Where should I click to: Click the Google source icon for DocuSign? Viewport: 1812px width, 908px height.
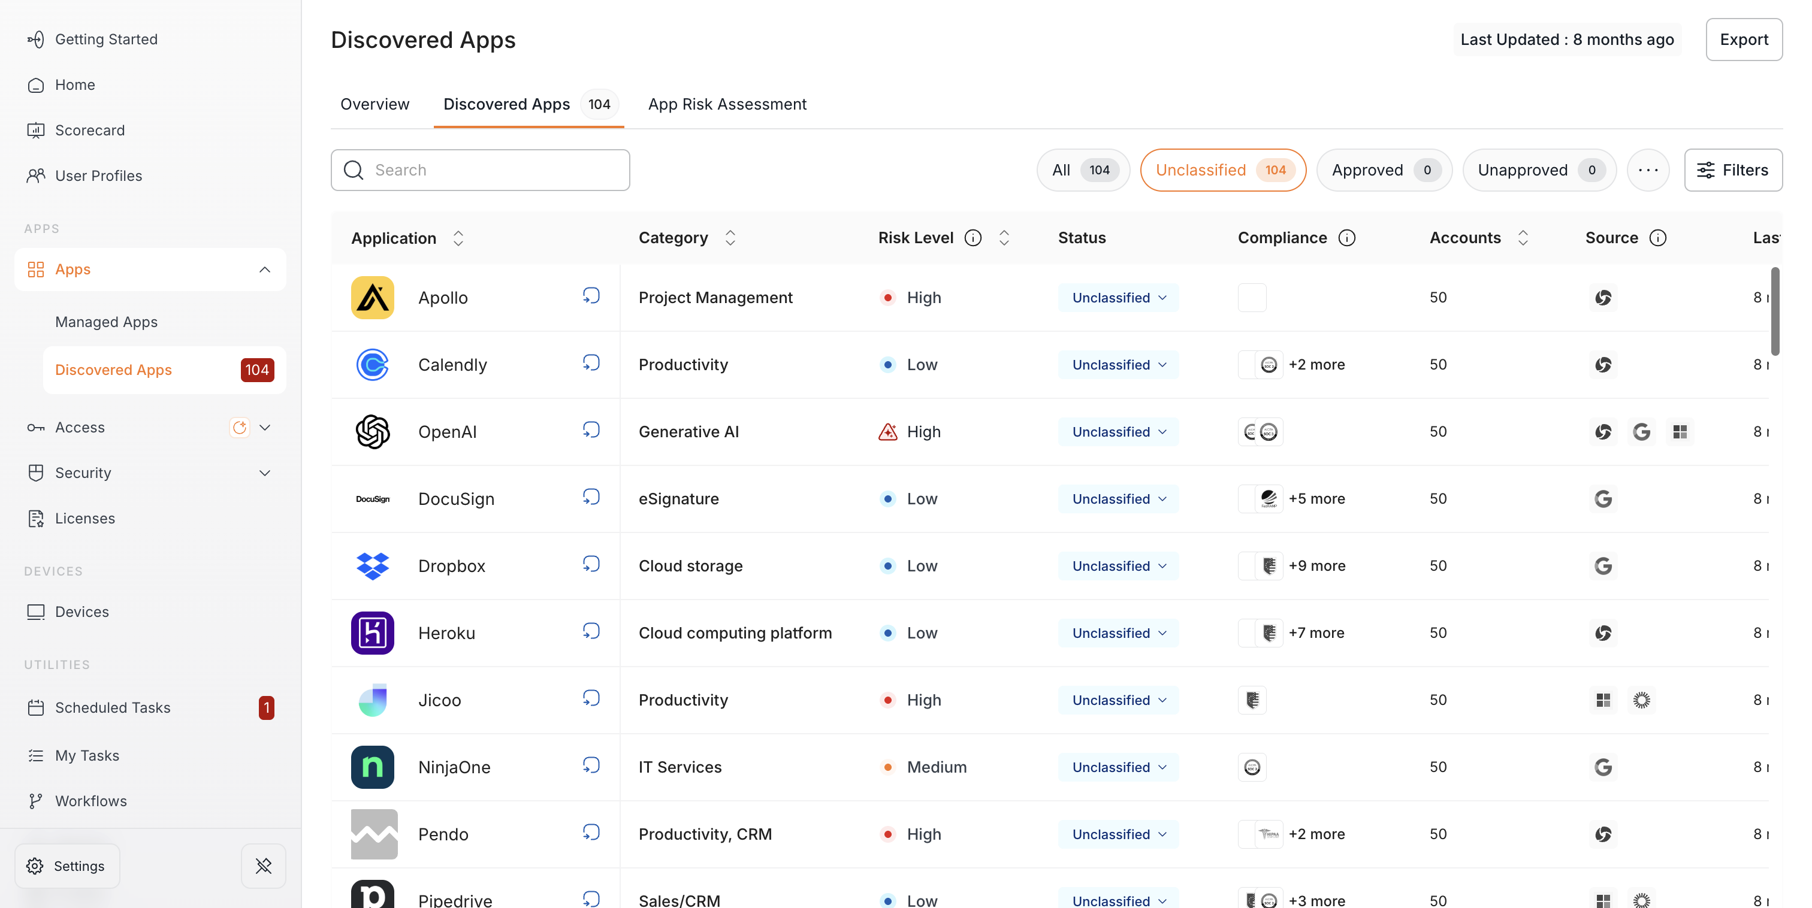(1603, 499)
